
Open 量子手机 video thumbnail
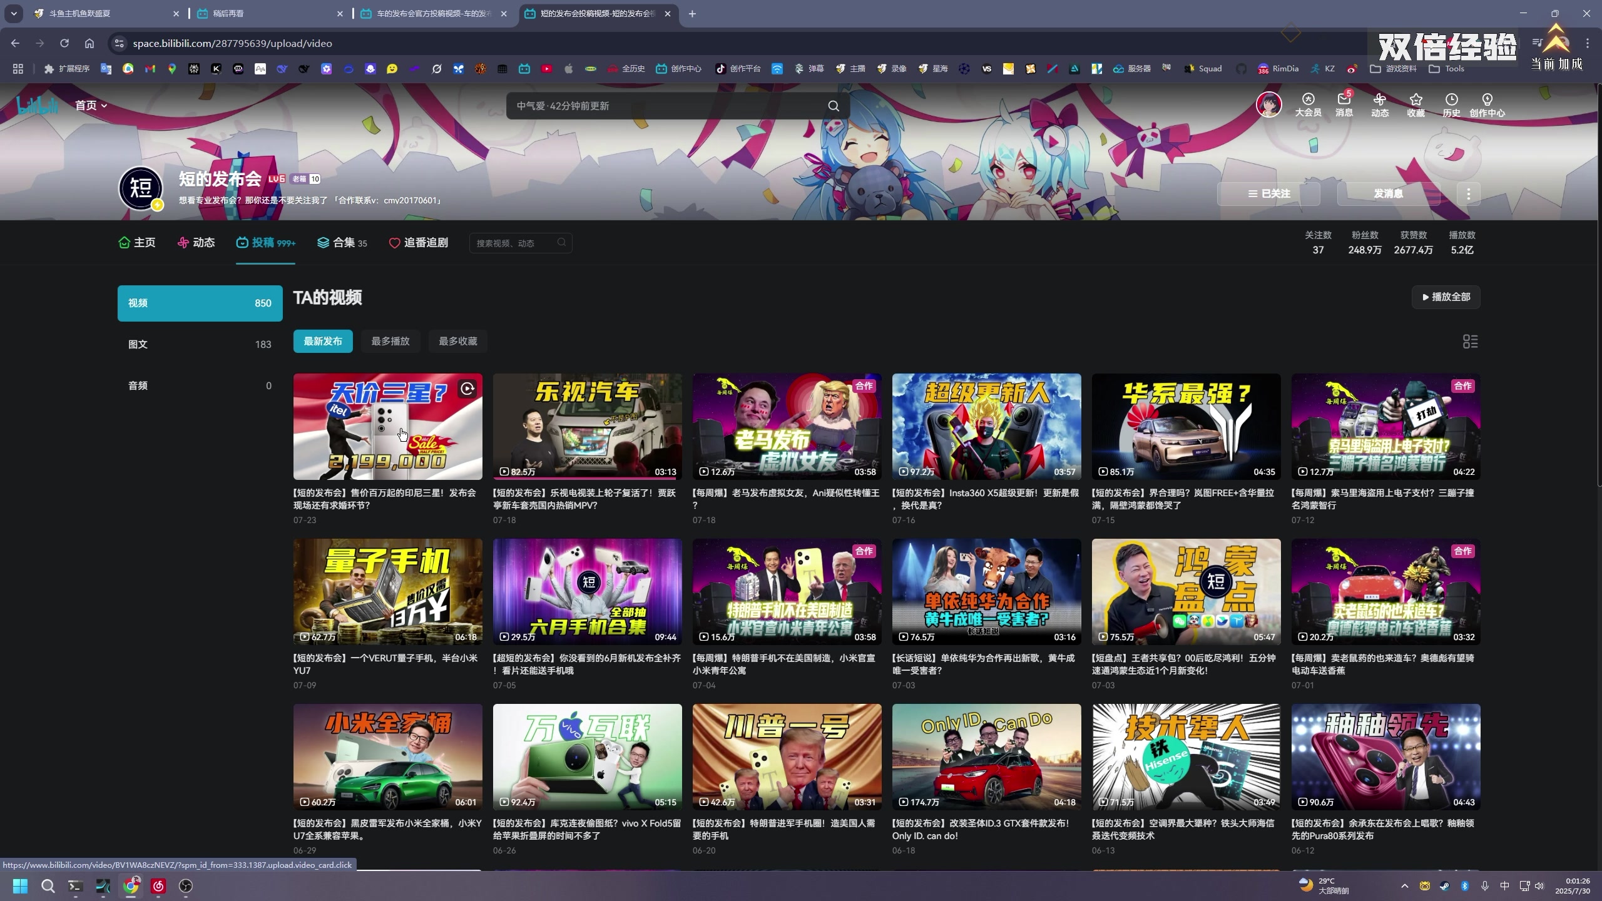387,592
